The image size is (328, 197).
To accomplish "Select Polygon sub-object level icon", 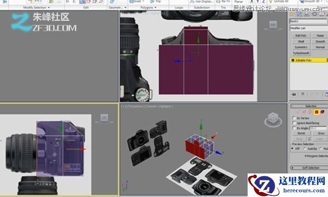I will tap(317, 112).
